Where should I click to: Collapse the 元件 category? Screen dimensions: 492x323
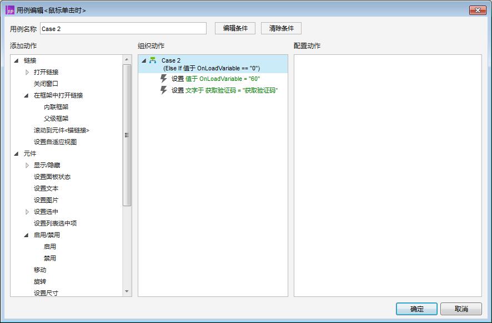pyautogui.click(x=16, y=153)
